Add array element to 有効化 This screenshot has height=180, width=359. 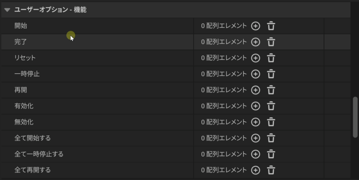(x=256, y=106)
